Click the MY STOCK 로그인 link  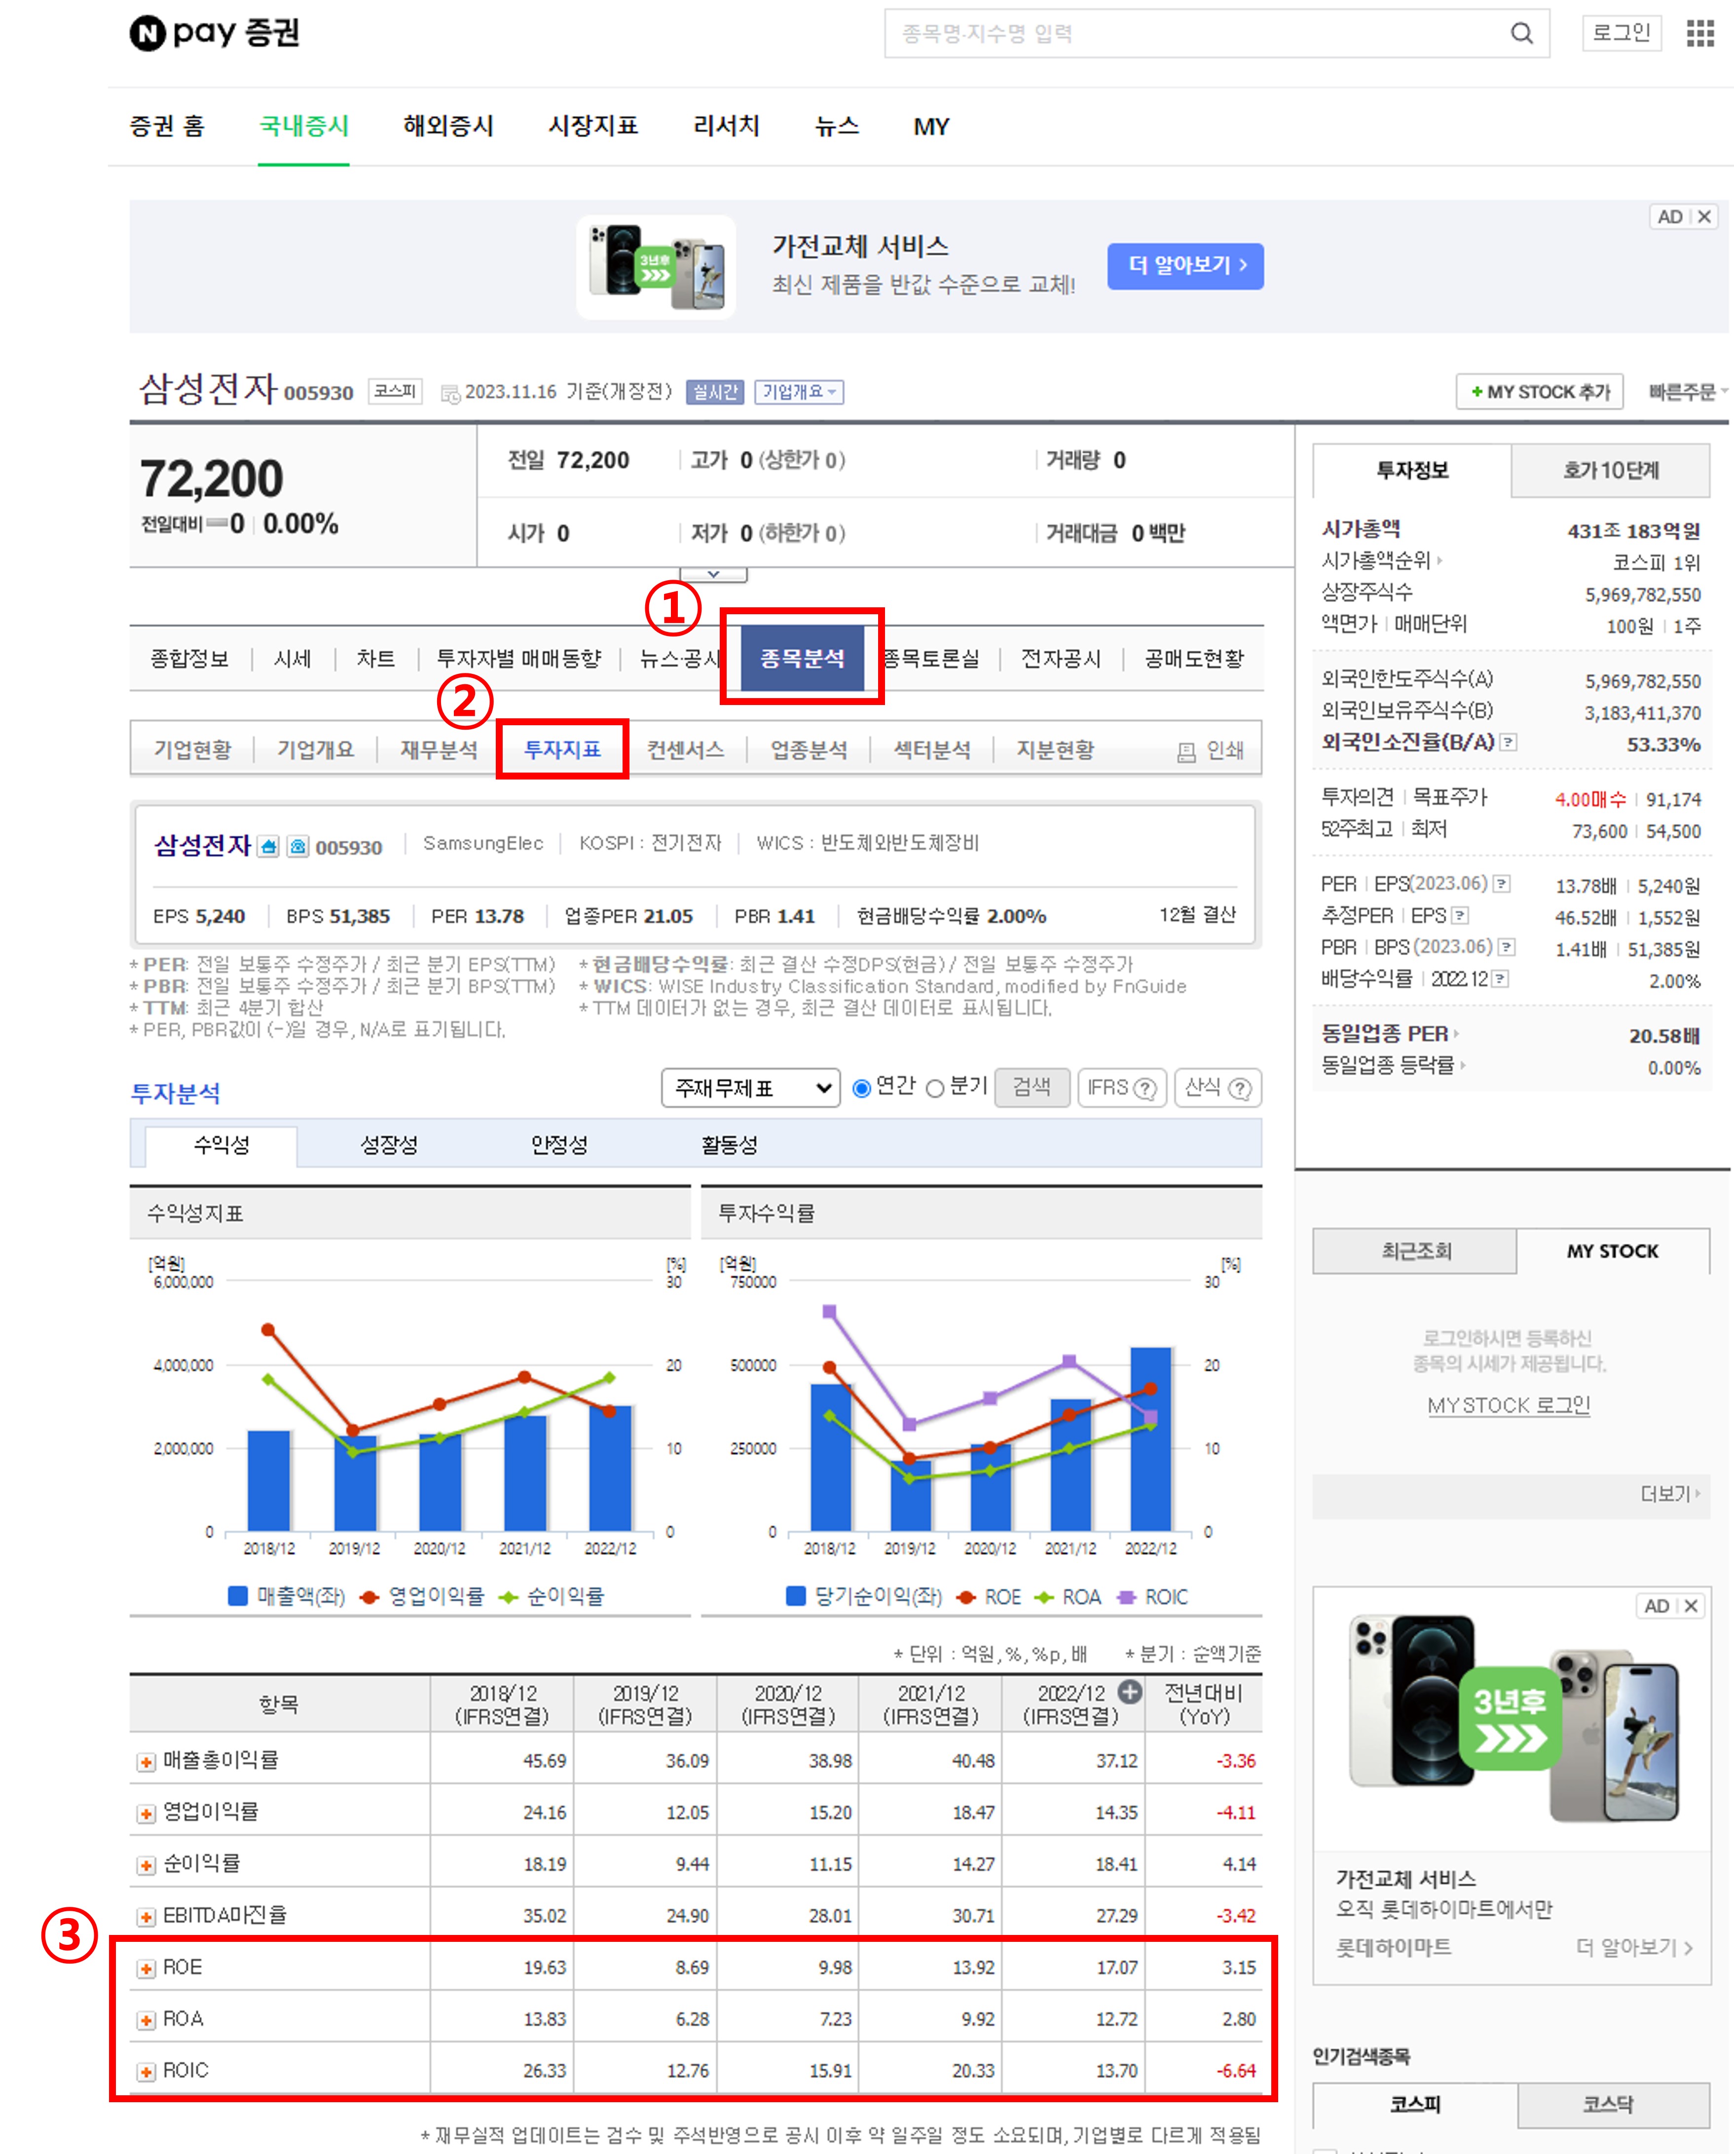pos(1508,1406)
